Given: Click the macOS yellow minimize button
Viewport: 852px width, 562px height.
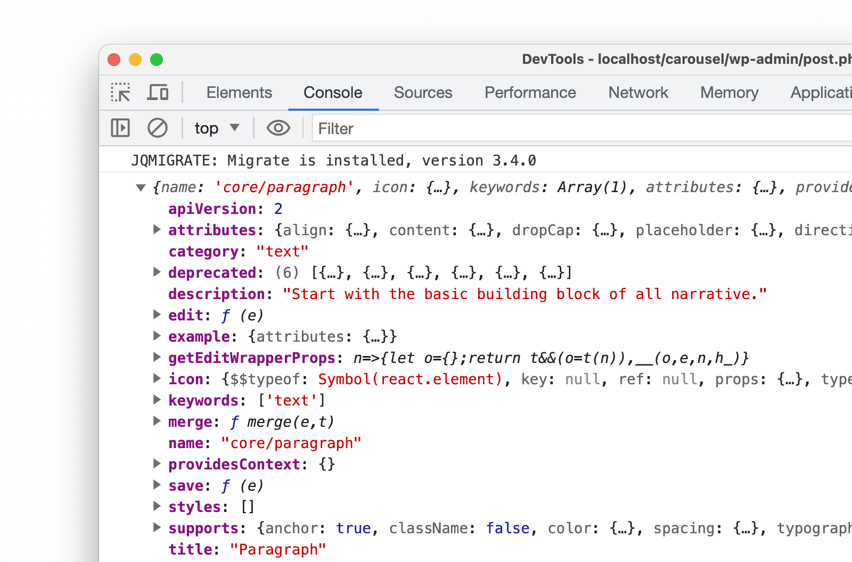Looking at the screenshot, I should click(135, 60).
